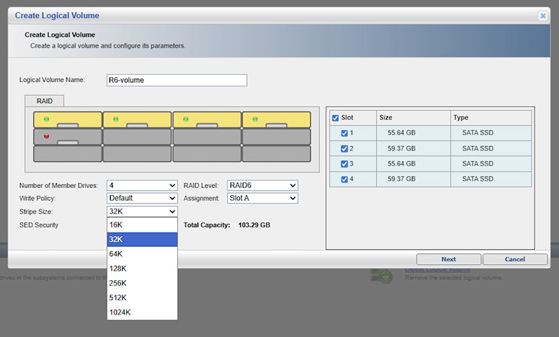The height and width of the screenshot is (337, 559).
Task: Choose 512K stripe size option
Action: tap(142, 298)
